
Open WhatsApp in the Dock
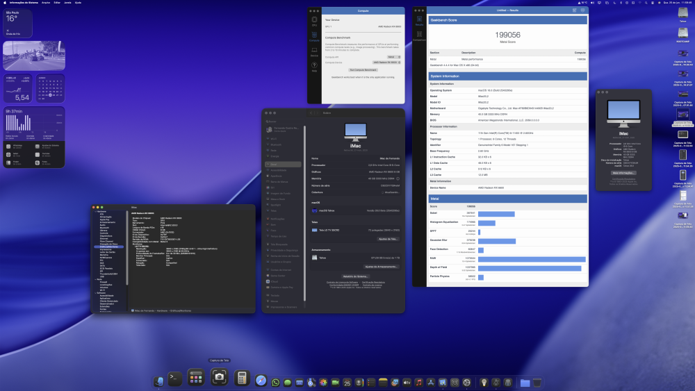[x=276, y=383]
